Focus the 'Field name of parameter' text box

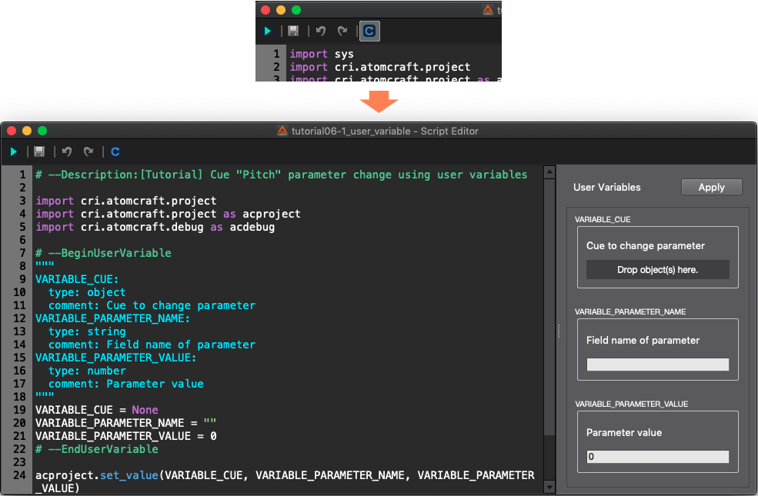(x=657, y=365)
